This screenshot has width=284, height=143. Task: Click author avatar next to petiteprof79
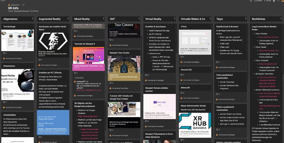[x=9, y=5]
